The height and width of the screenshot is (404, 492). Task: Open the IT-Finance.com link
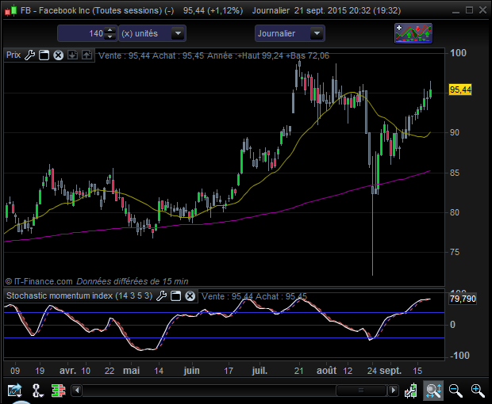pyautogui.click(x=44, y=280)
